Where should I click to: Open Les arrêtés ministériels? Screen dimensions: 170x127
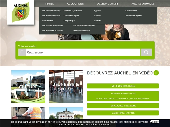pos(84,26)
